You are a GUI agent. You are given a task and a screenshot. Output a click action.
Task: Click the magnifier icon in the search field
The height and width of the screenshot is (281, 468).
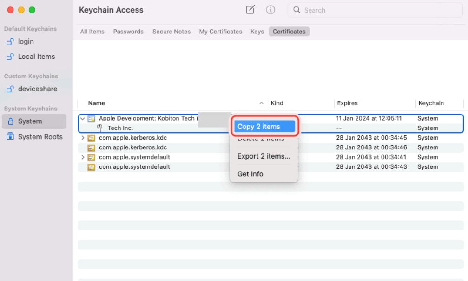tap(297, 10)
